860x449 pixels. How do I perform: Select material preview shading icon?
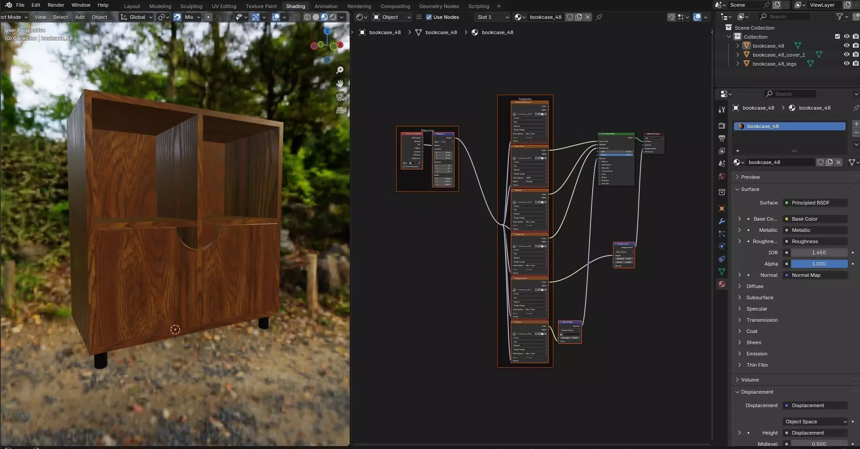click(x=324, y=17)
